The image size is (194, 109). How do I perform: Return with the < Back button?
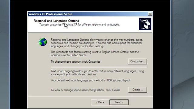tap(100, 102)
